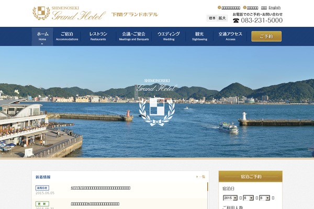Click the 下関グランドホテル title text

pyautogui.click(x=134, y=15)
